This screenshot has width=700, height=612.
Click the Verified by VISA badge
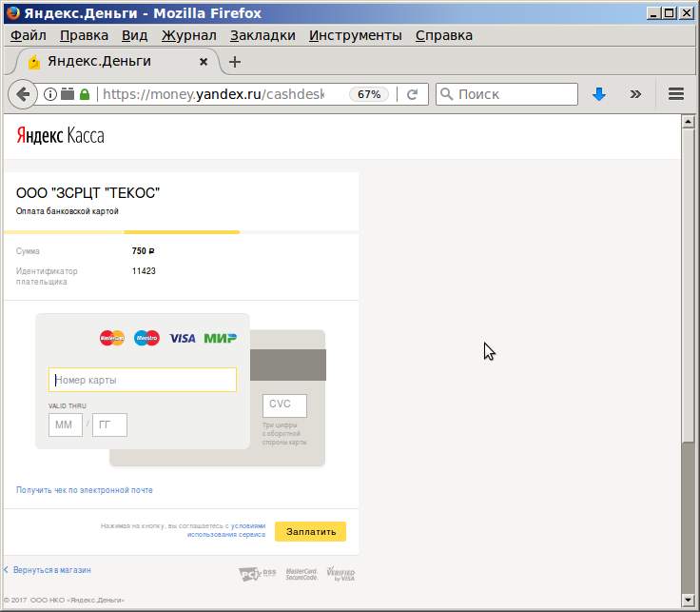coord(341,574)
